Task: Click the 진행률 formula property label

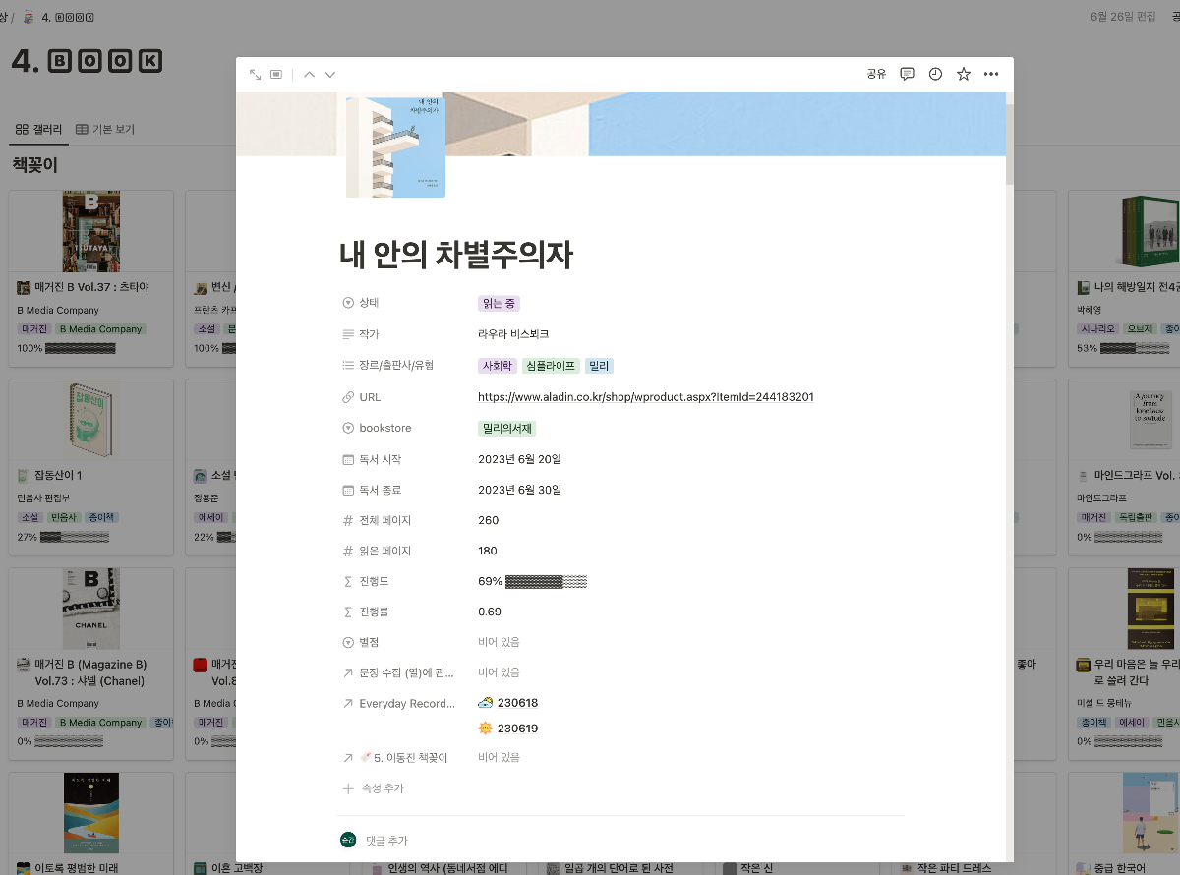Action: [374, 612]
